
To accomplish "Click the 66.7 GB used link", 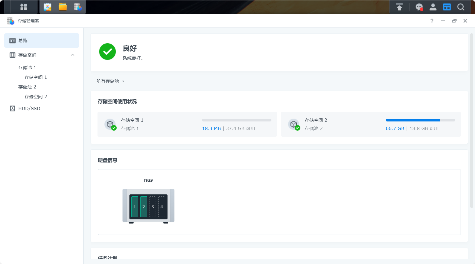I will click(x=395, y=128).
